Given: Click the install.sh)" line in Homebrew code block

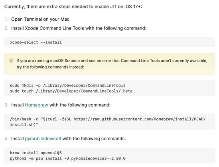Looking at the screenshot, I should point(24,125).
